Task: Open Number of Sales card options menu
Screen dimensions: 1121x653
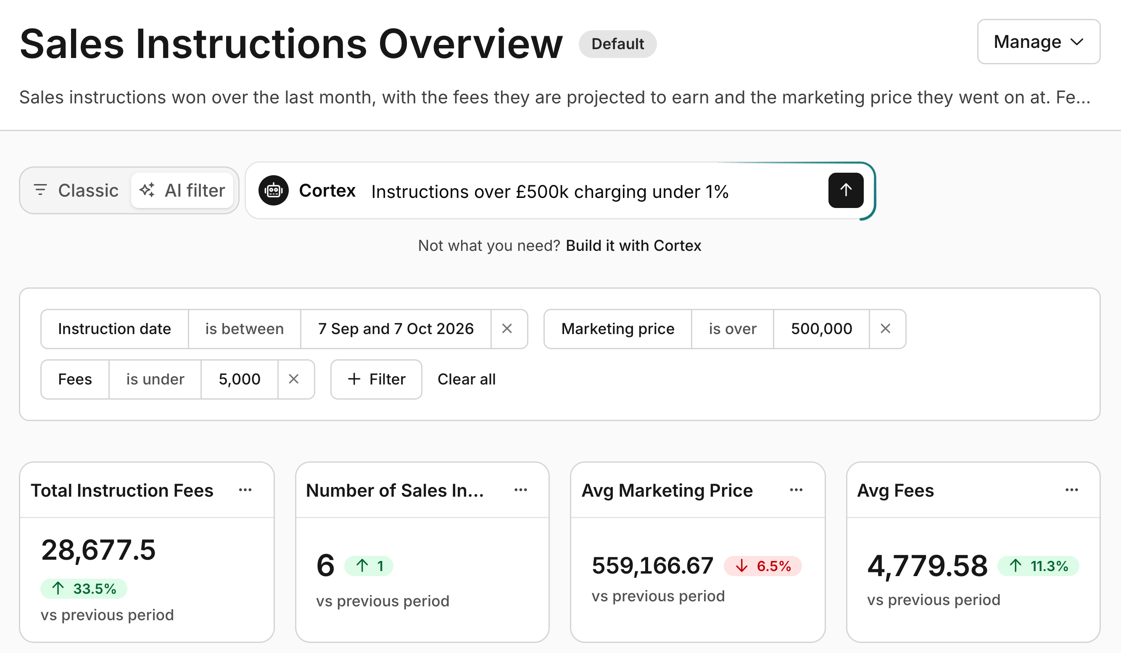Action: coord(520,490)
